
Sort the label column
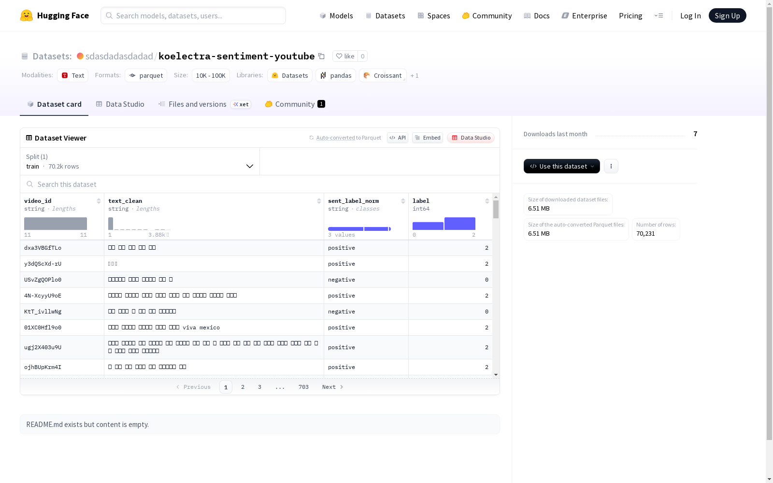click(x=487, y=201)
